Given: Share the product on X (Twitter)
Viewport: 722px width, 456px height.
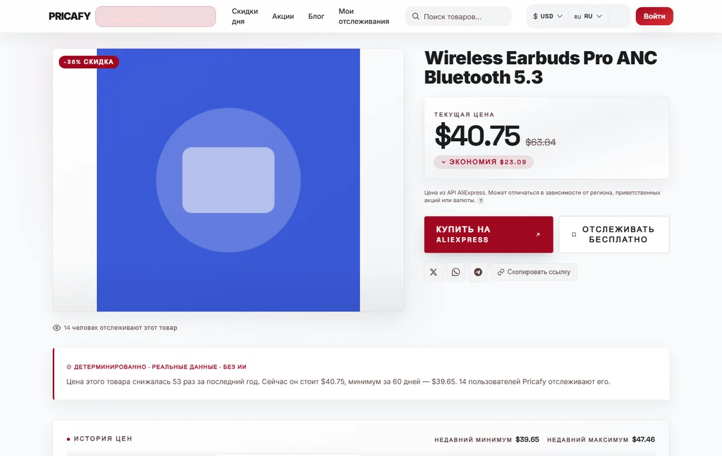Looking at the screenshot, I should click(x=434, y=272).
